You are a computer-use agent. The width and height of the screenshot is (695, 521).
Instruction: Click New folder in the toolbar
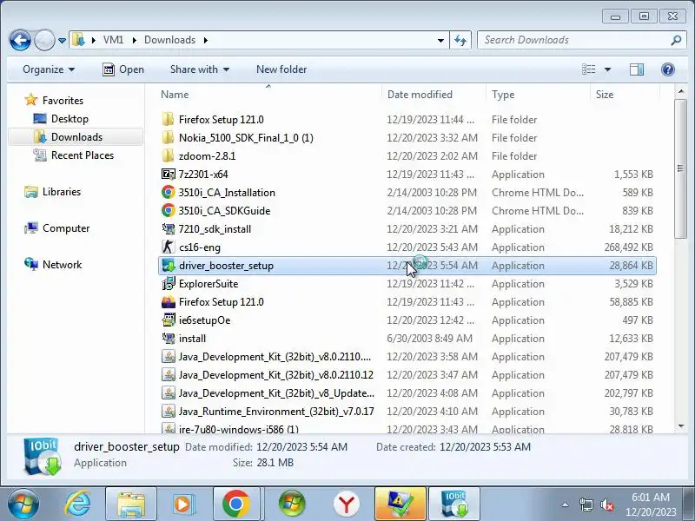281,69
